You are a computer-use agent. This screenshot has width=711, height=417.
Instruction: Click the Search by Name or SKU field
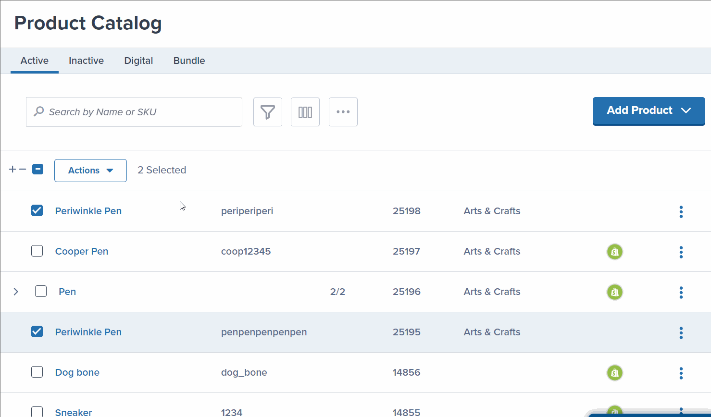(x=134, y=111)
